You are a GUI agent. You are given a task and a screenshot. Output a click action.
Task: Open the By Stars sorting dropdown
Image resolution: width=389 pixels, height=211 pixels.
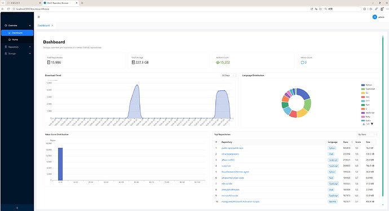(x=366, y=134)
